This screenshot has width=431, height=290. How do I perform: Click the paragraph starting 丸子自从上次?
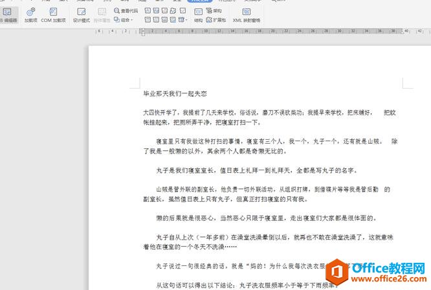point(269,242)
